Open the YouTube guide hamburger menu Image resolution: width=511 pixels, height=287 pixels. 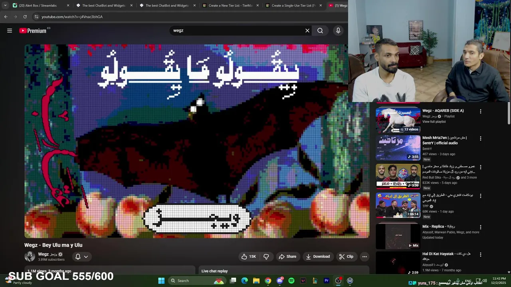coord(10,31)
